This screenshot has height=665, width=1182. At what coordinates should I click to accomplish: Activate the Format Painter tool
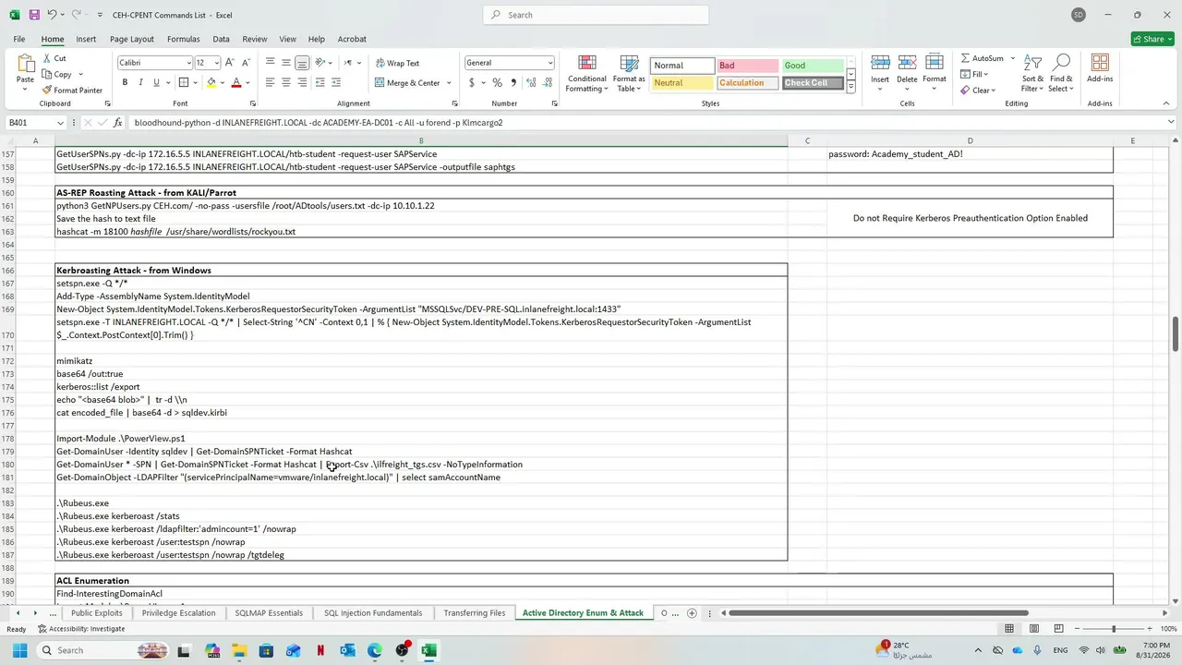click(x=72, y=91)
